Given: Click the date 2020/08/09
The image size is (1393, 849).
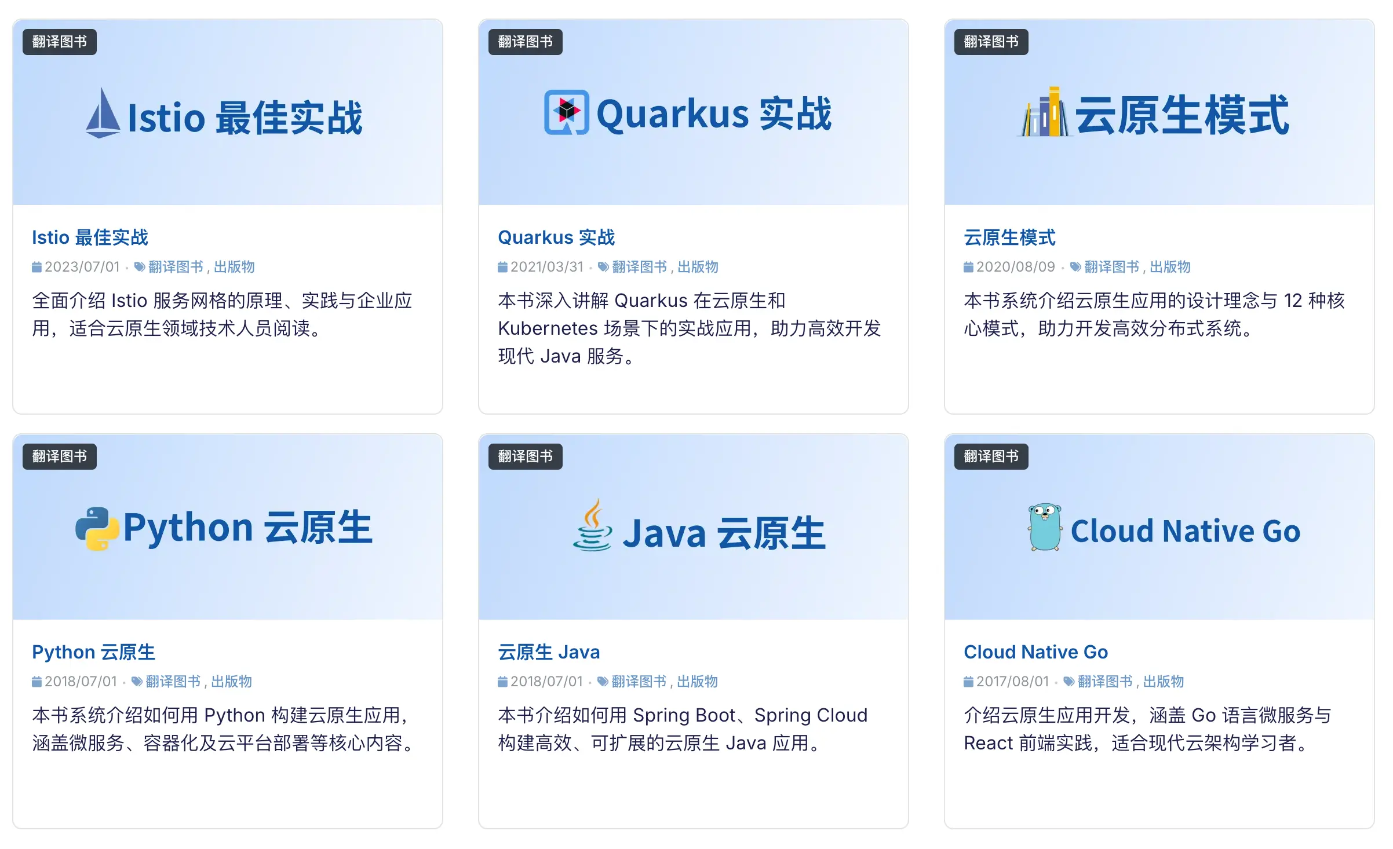Looking at the screenshot, I should 1016,267.
